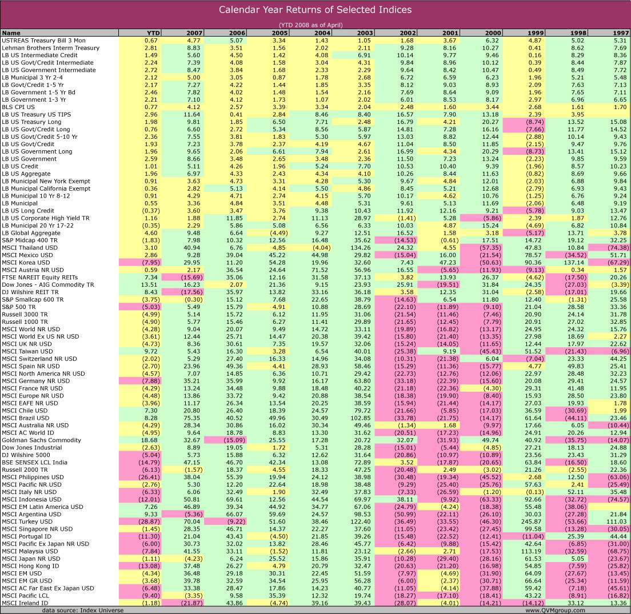Click the 13.51 YTD value for Dow Jones AIG
The width and height of the screenshot is (631, 614).
[149, 284]
